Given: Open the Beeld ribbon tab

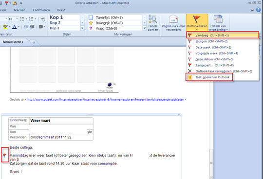Looking at the screenshot, I should (x=61, y=10).
